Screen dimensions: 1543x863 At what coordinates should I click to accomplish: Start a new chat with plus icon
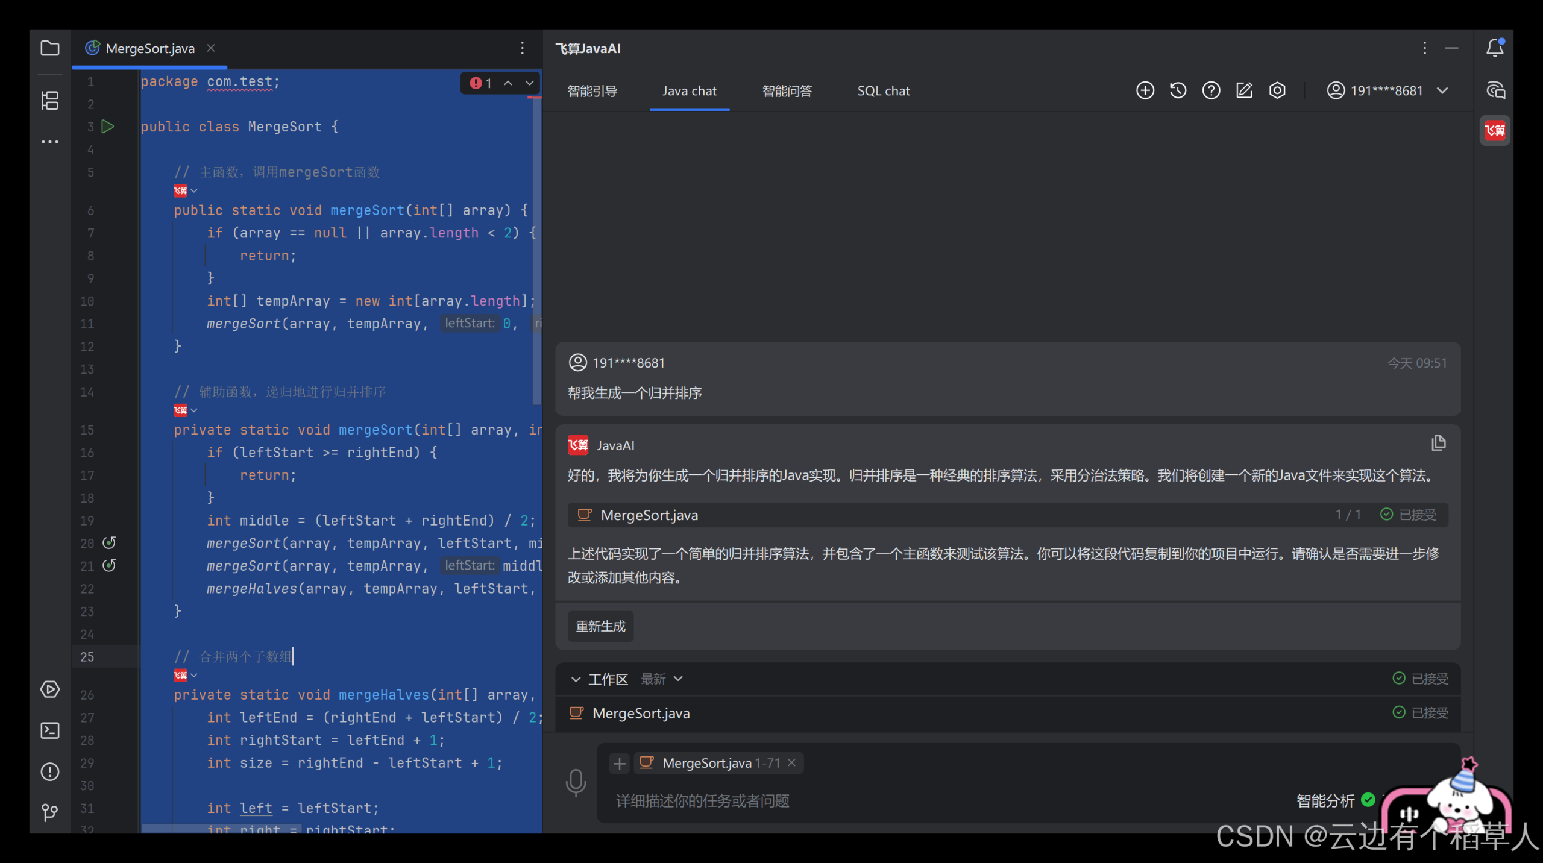tap(1145, 90)
